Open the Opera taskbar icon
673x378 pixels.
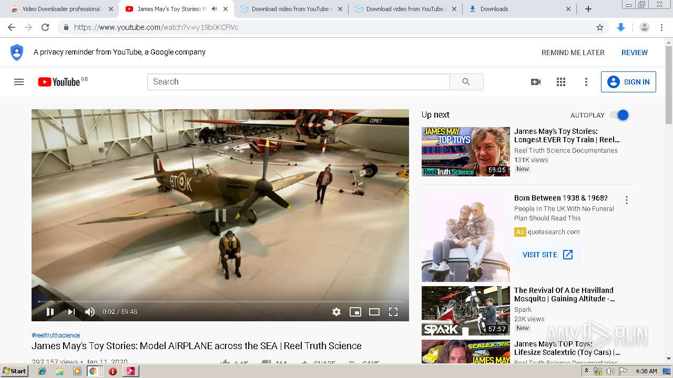coord(113,371)
